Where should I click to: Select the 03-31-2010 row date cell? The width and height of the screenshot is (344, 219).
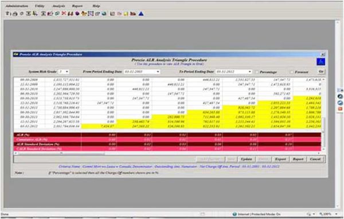coord(29,89)
